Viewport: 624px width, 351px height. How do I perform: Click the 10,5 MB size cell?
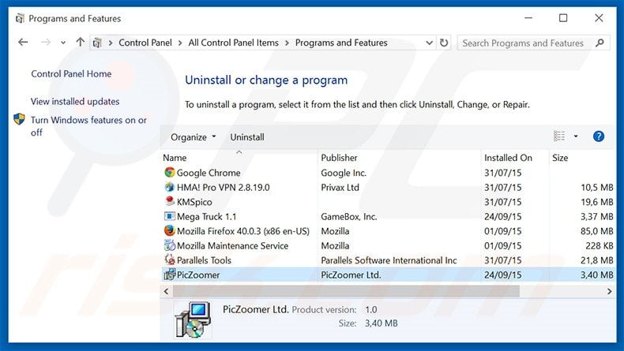click(x=596, y=187)
